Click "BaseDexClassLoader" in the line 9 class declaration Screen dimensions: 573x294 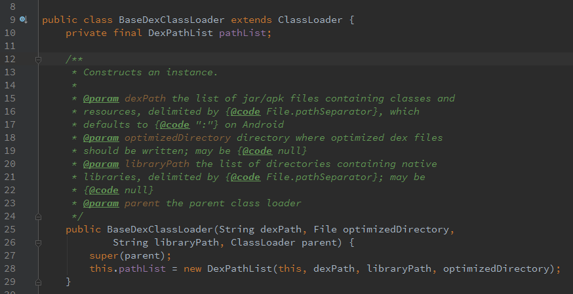(171, 20)
